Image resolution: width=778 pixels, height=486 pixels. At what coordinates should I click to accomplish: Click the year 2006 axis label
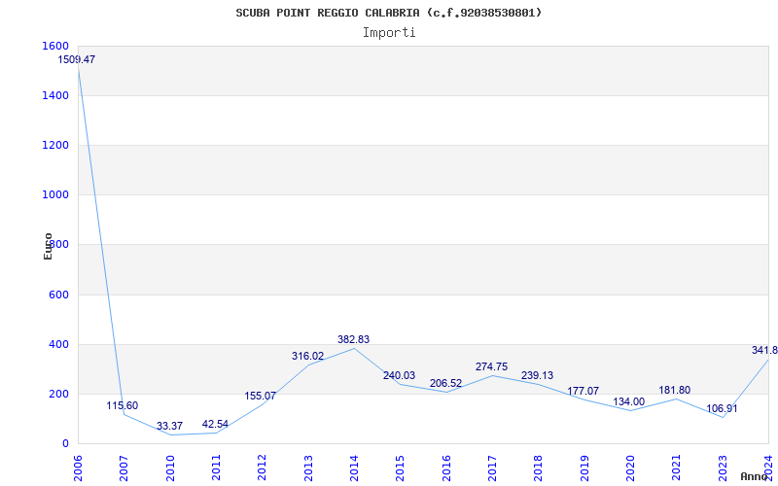click(78, 469)
